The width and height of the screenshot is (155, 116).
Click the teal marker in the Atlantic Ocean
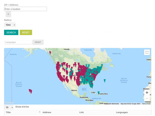coord(104,81)
